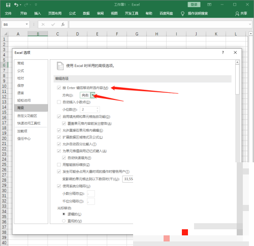Click the formula bar cancel X icon
This screenshot has width=254, height=246.
(x=43, y=24)
